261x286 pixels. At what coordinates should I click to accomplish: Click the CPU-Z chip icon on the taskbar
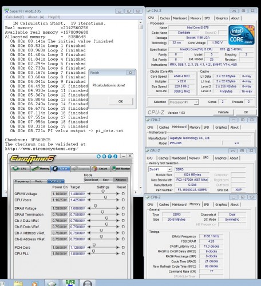[52, 283]
